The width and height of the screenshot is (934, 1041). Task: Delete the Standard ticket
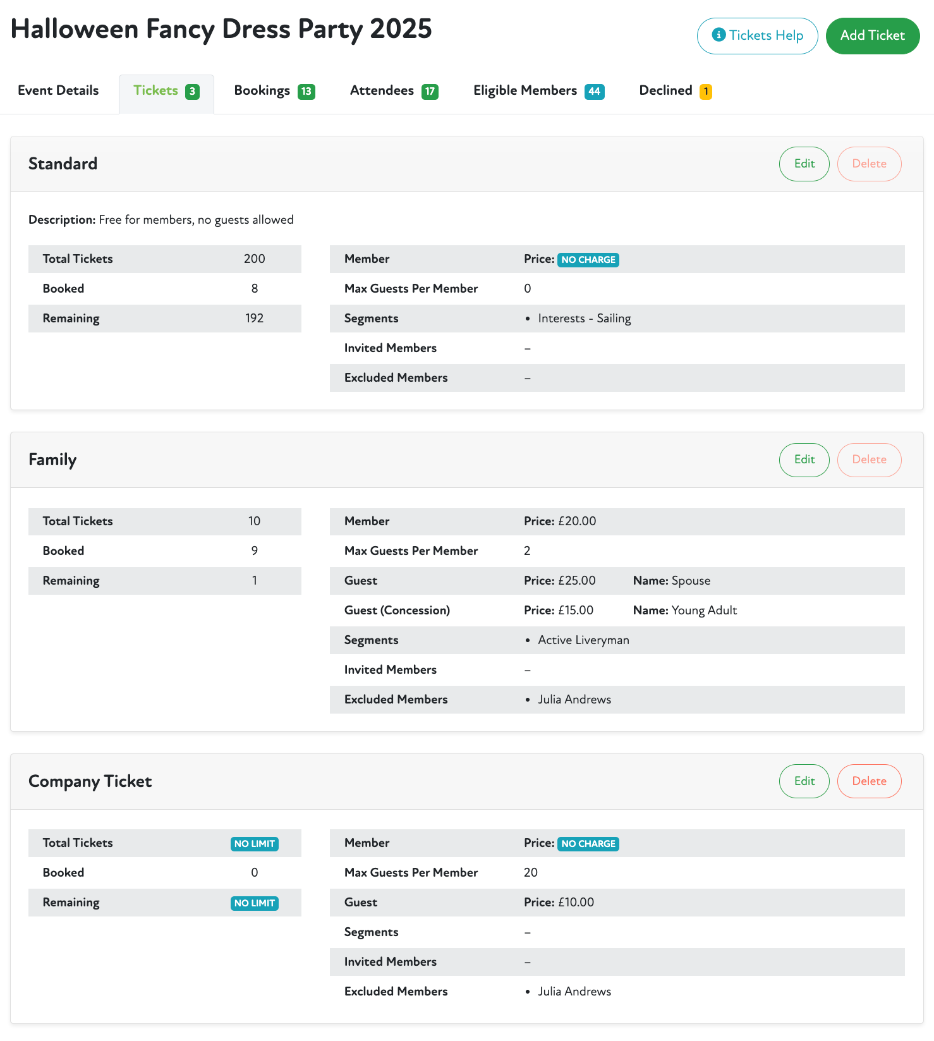[x=869, y=164]
